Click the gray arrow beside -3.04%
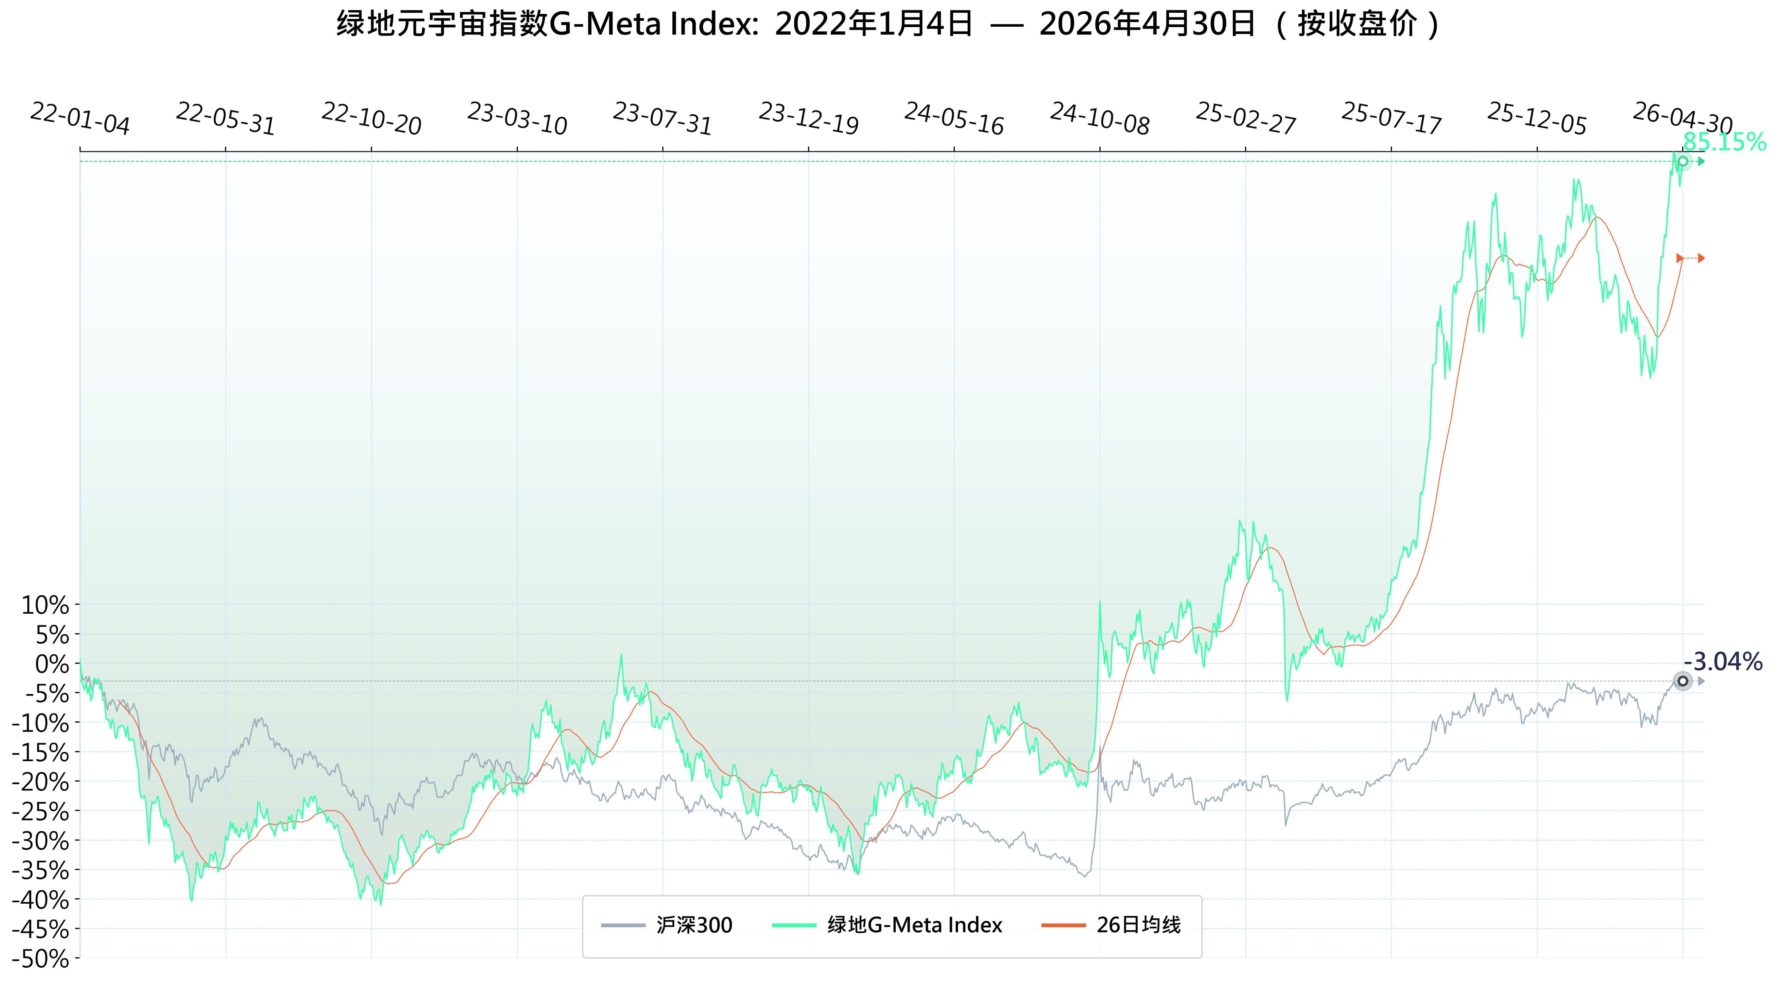Screen dimensions: 1778x984 [1701, 681]
